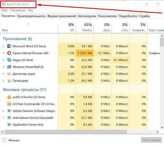Click Opera's 1 359,1 МБ memory cell
The height and width of the screenshot is (146, 164).
tap(85, 53)
